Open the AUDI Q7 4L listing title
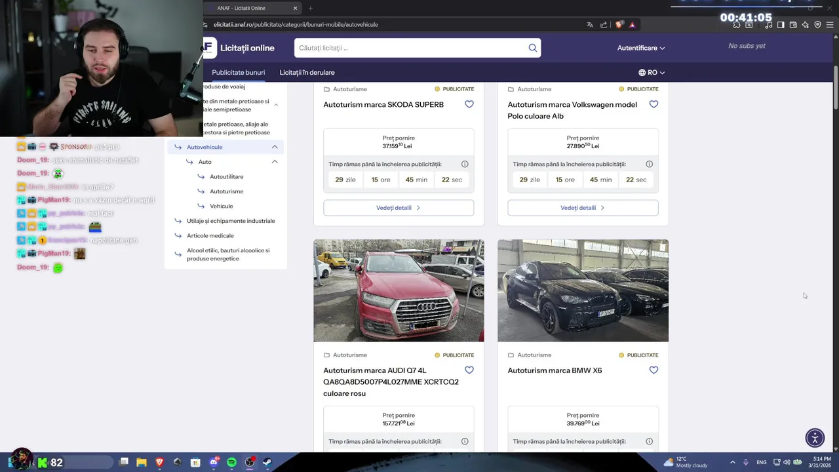Image resolution: width=839 pixels, height=472 pixels. pos(391,382)
